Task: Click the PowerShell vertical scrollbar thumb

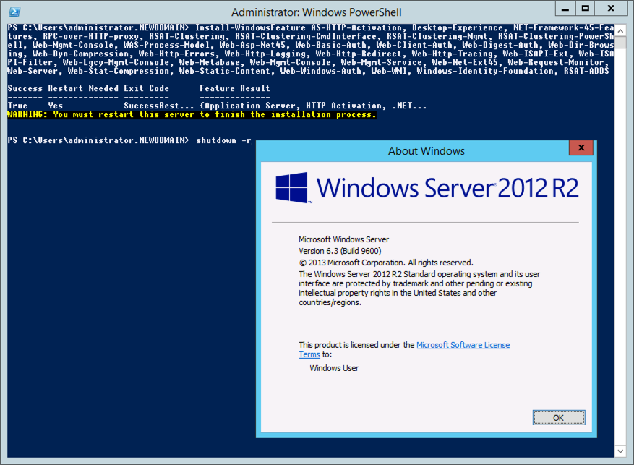Action: pos(621,43)
